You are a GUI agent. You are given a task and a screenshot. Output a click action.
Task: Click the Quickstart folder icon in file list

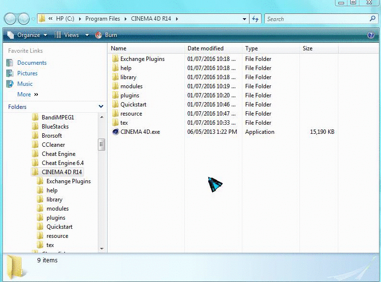pos(116,105)
